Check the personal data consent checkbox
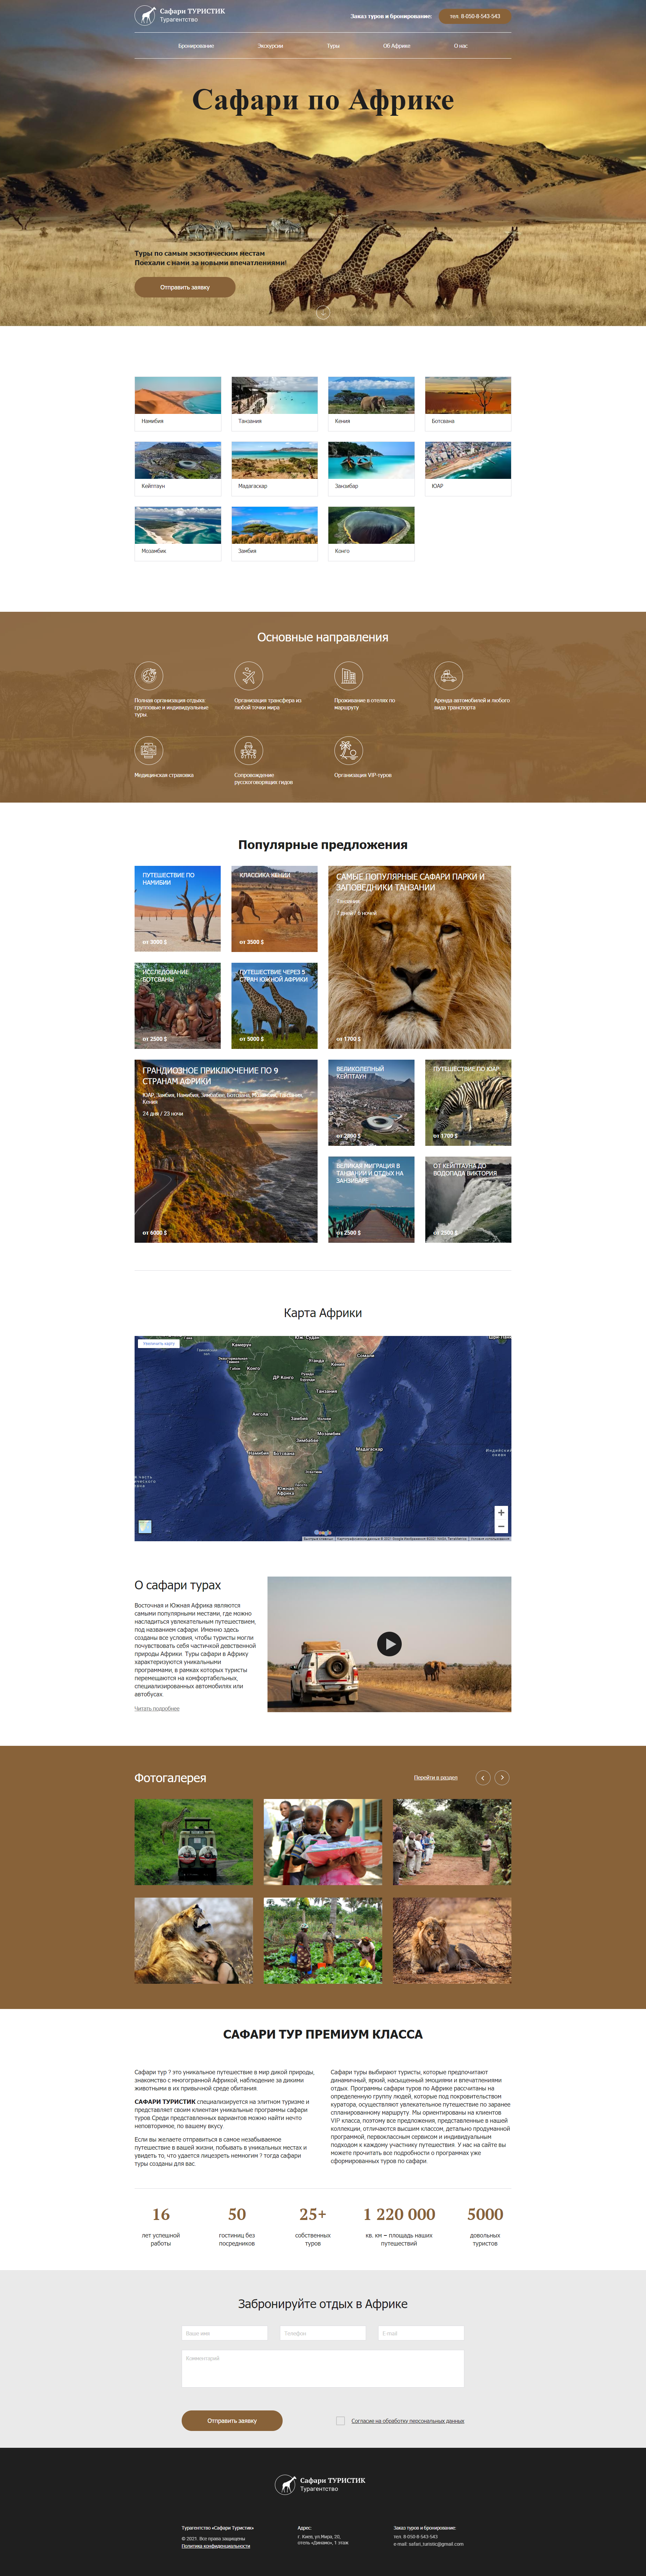 (340, 2421)
